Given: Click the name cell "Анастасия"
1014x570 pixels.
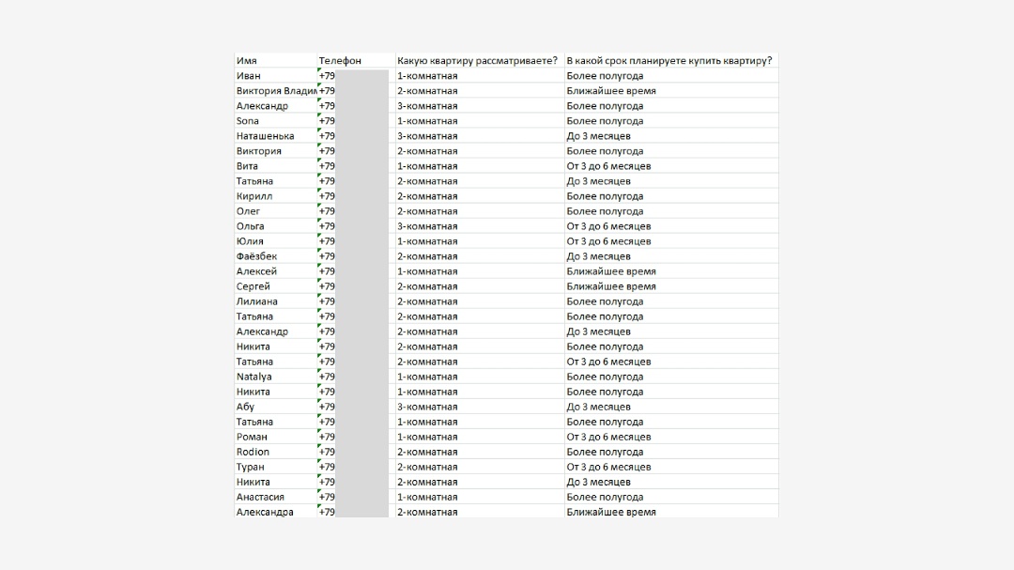Looking at the screenshot, I should (x=275, y=497).
